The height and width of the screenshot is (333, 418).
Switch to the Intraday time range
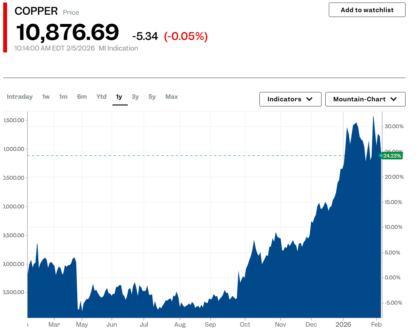coord(20,97)
